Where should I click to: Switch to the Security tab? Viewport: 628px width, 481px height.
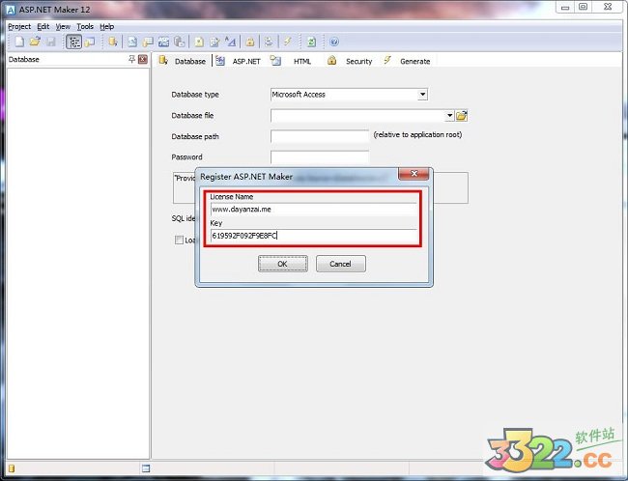point(350,61)
